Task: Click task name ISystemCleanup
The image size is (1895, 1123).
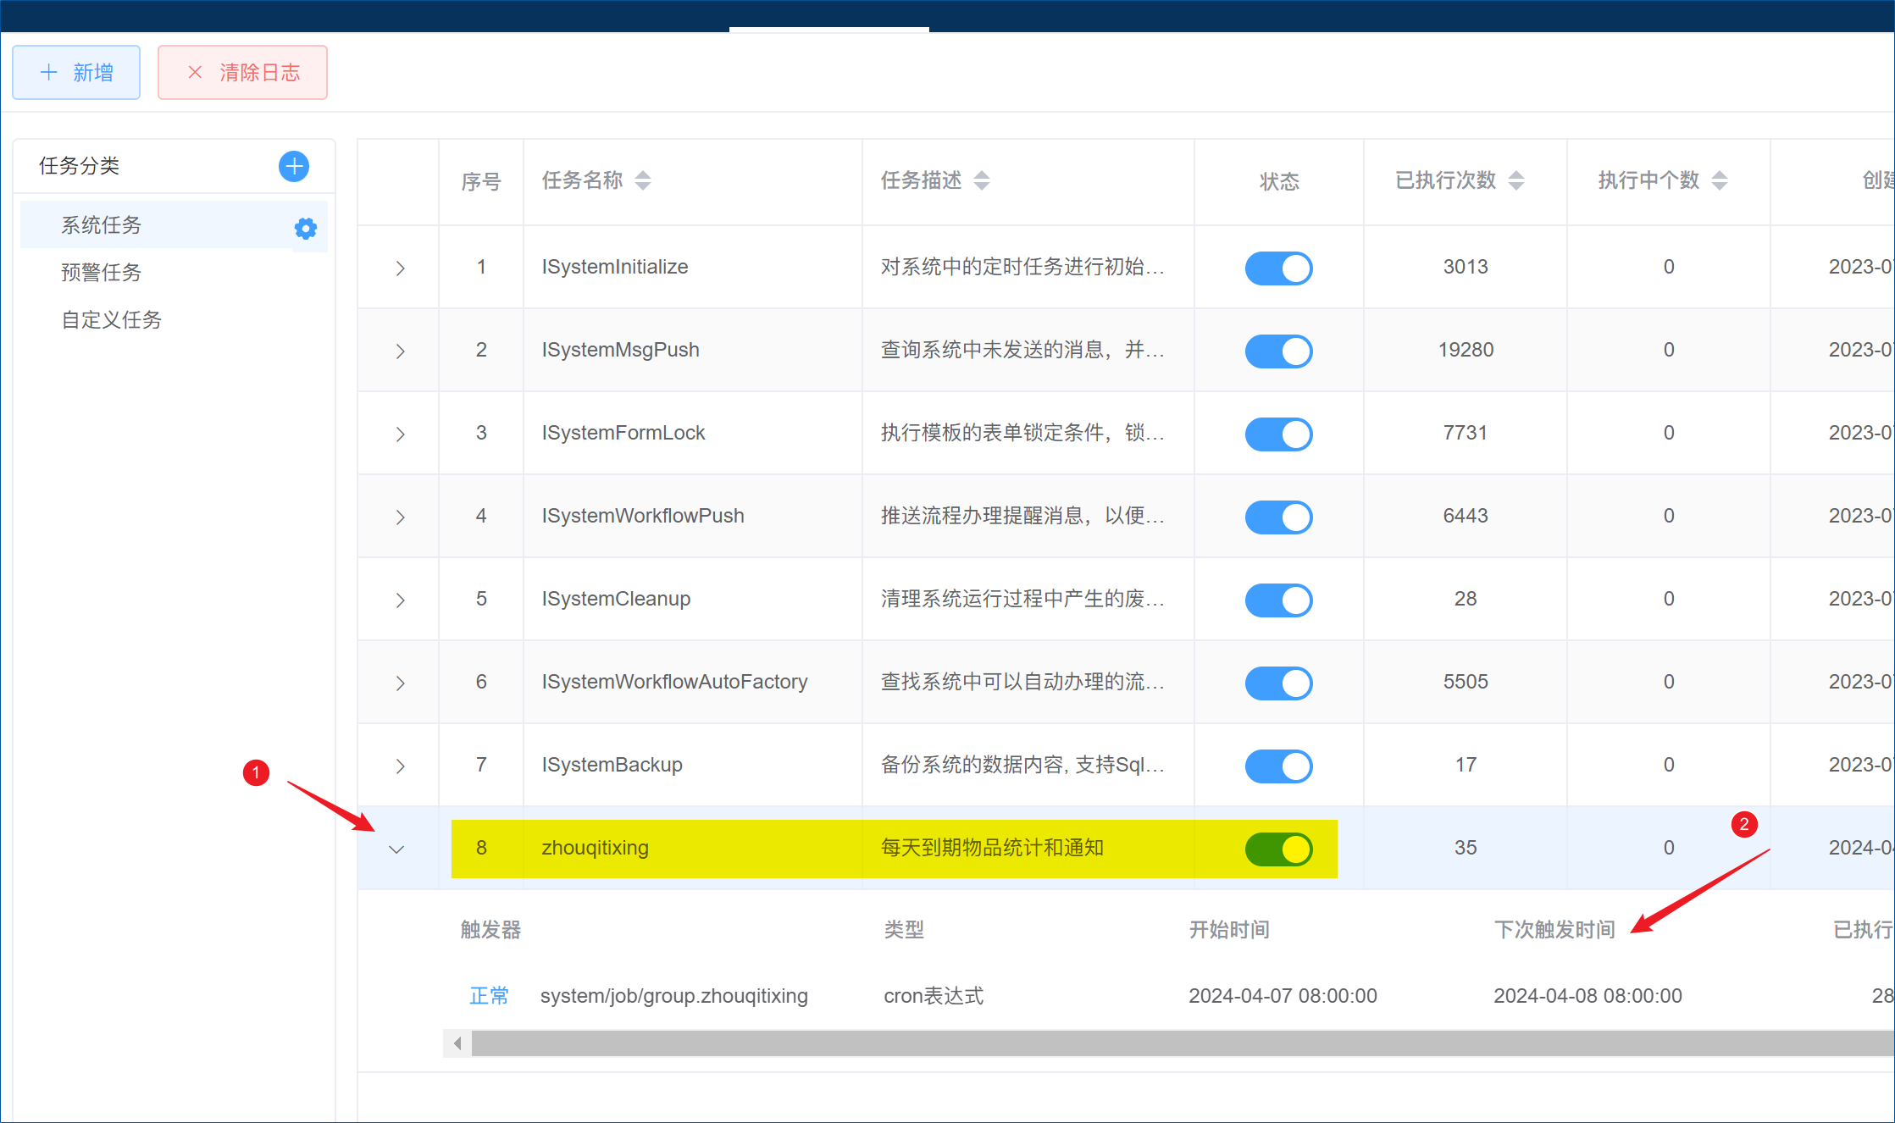Action: point(616,599)
